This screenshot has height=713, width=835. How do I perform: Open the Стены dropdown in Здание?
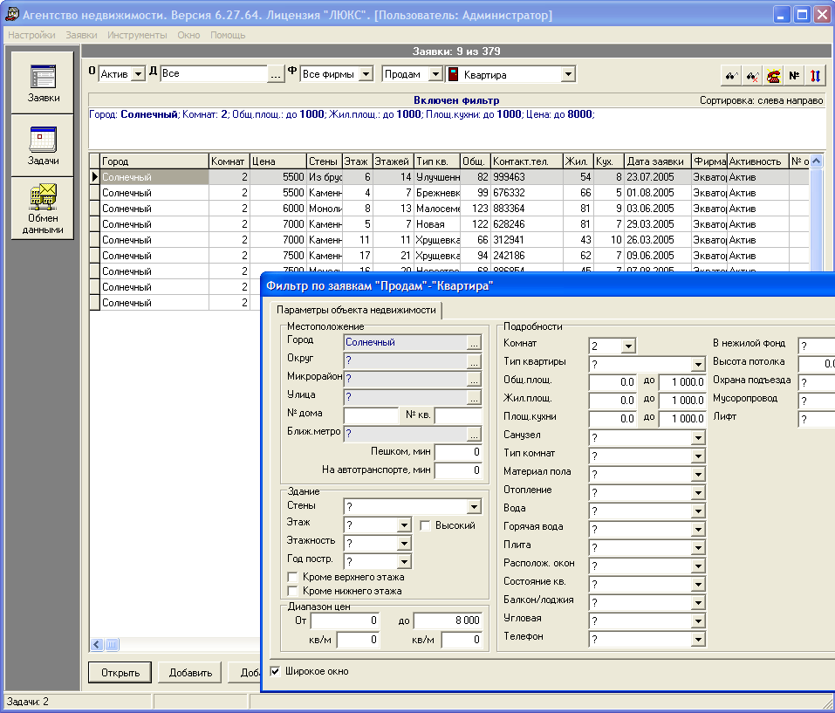[x=474, y=506]
